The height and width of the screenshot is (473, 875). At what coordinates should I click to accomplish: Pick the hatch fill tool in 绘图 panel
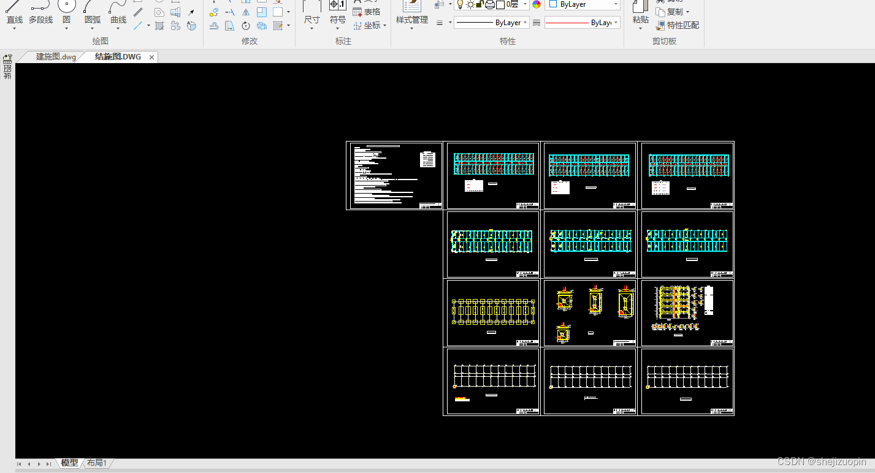[x=159, y=26]
